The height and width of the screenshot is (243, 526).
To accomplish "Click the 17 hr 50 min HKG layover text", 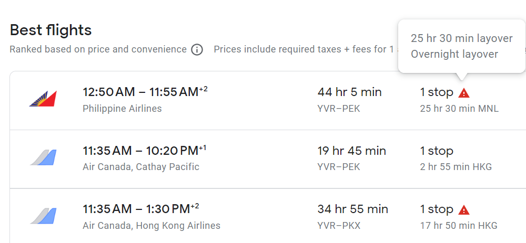I will pyautogui.click(x=458, y=226).
